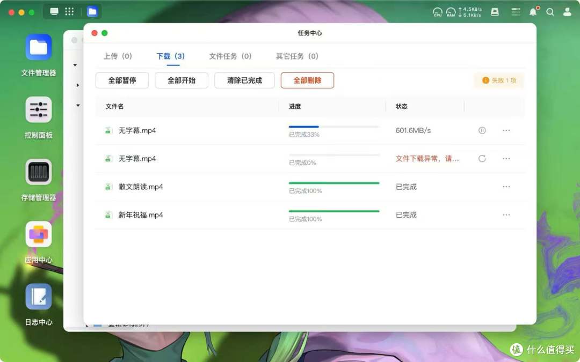The height and width of the screenshot is (362, 580).
Task: Click the file icon of 散文朗读.mp4
Action: click(x=108, y=187)
